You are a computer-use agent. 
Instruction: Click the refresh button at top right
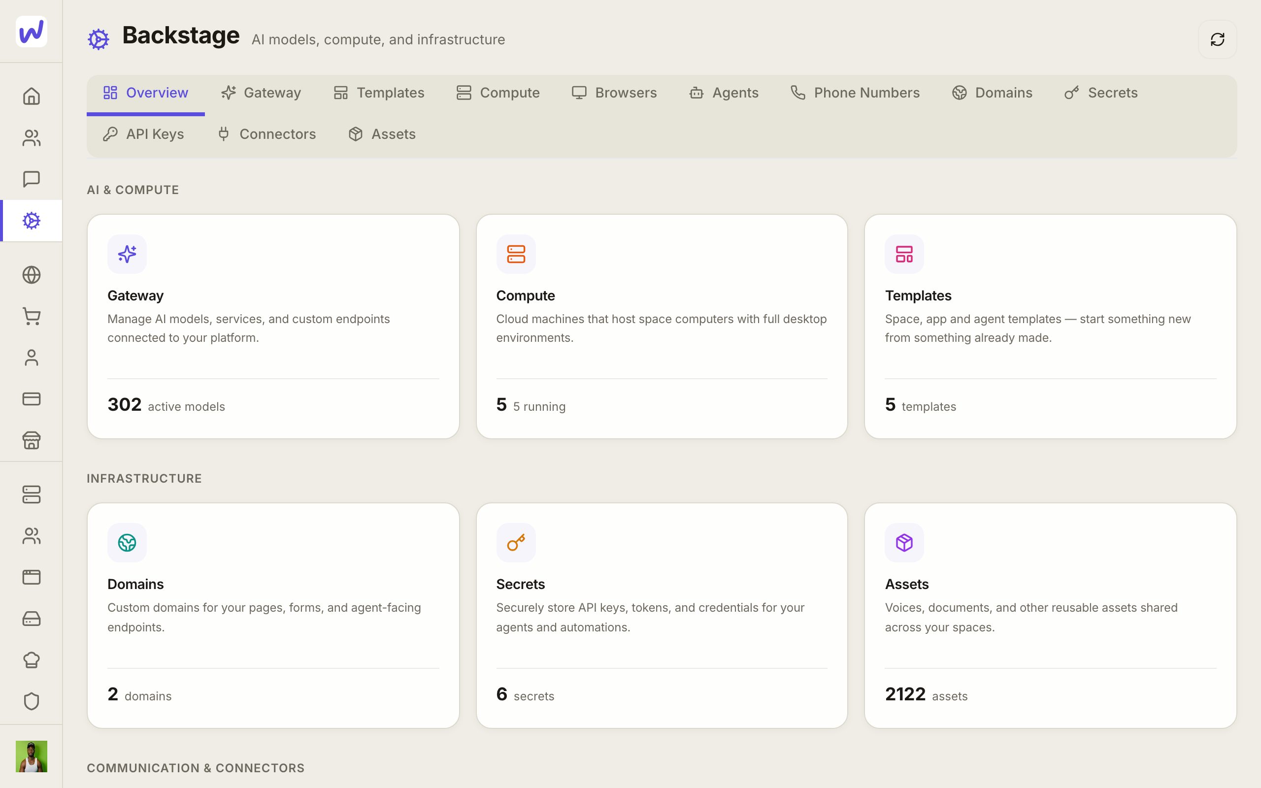1217,39
